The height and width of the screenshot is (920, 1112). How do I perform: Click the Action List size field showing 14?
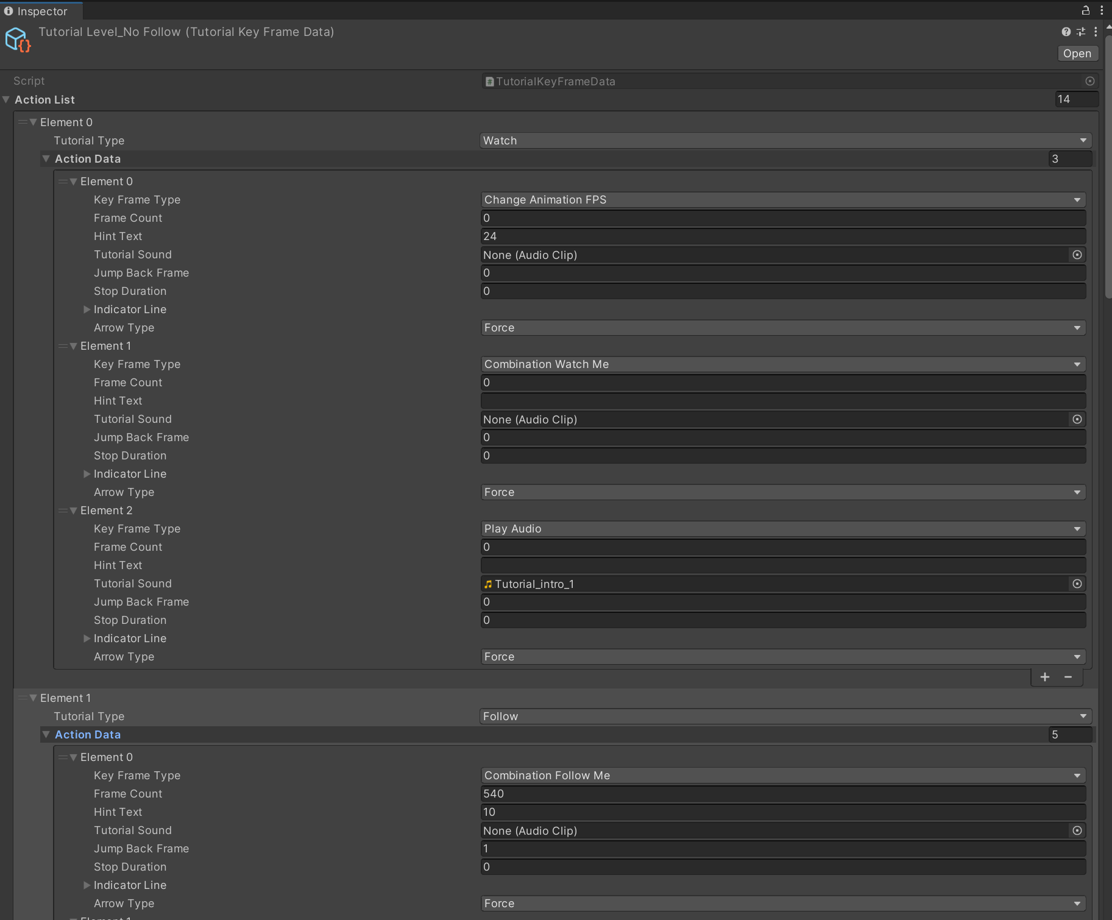1075,99
